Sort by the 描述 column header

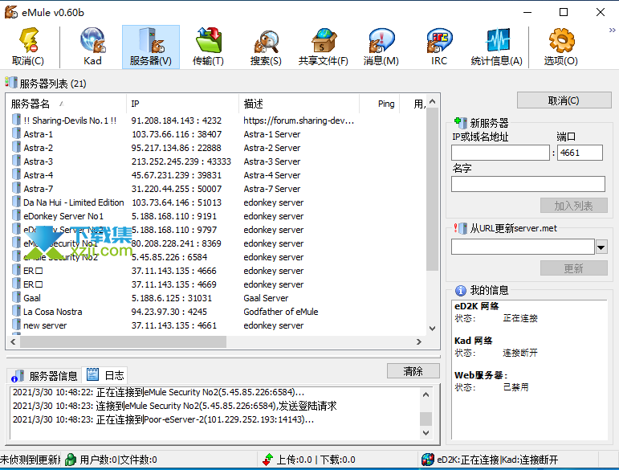point(299,104)
